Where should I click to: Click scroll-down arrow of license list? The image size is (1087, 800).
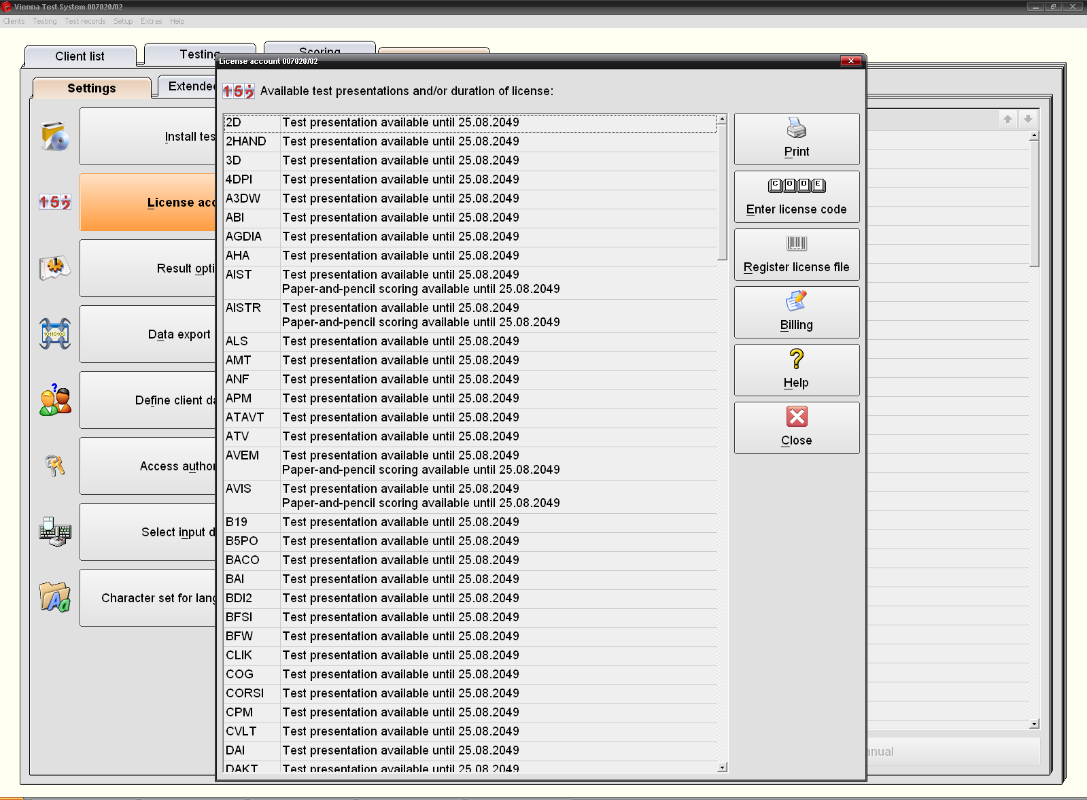tap(722, 767)
